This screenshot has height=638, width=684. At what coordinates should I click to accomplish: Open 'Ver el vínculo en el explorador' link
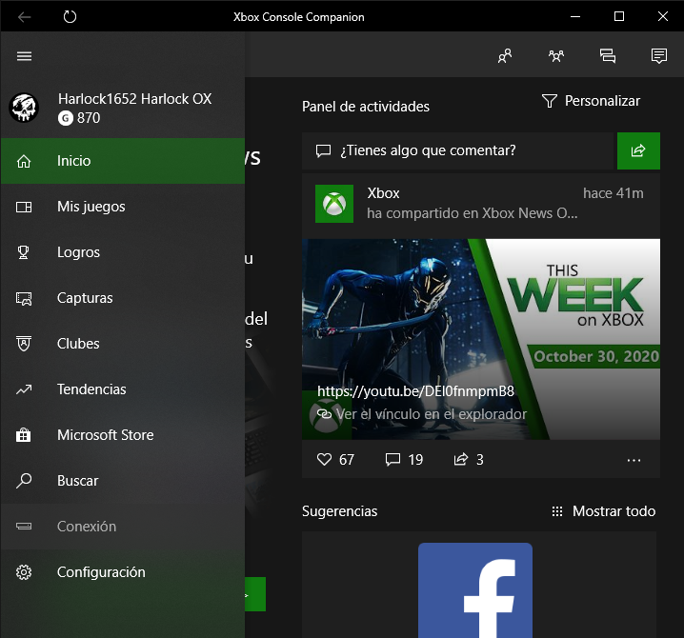pos(431,414)
